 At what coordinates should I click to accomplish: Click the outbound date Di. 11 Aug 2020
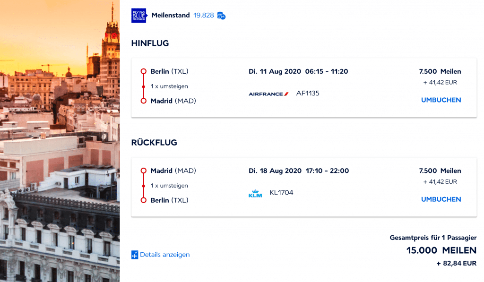click(x=275, y=72)
